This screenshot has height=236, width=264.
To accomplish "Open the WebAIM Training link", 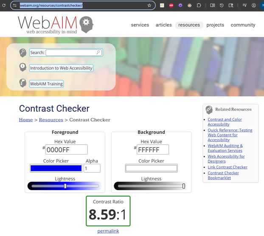I will (46, 84).
